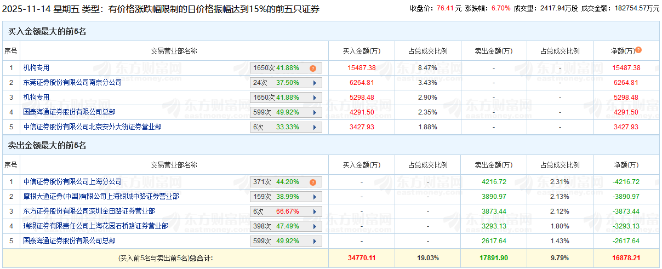Click 机构专用 in the first buy row
The image size is (662, 269).
tap(36, 68)
